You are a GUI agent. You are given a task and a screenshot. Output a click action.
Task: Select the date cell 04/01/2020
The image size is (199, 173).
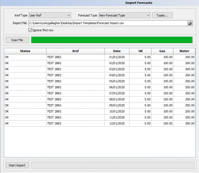(x=117, y=75)
